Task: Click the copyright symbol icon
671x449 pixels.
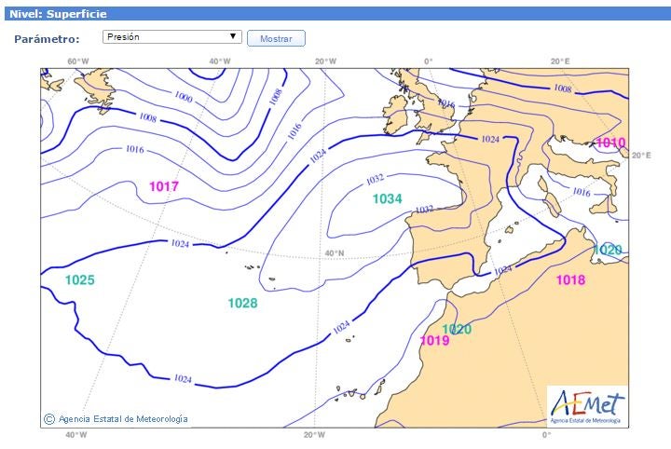Action: 49,419
